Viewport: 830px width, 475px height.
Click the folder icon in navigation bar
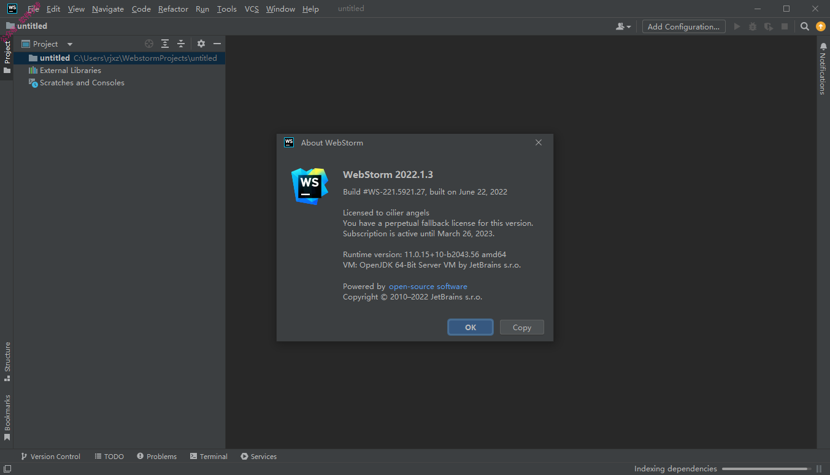click(10, 26)
